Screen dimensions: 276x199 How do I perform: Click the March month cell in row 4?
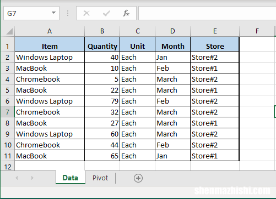(172, 79)
